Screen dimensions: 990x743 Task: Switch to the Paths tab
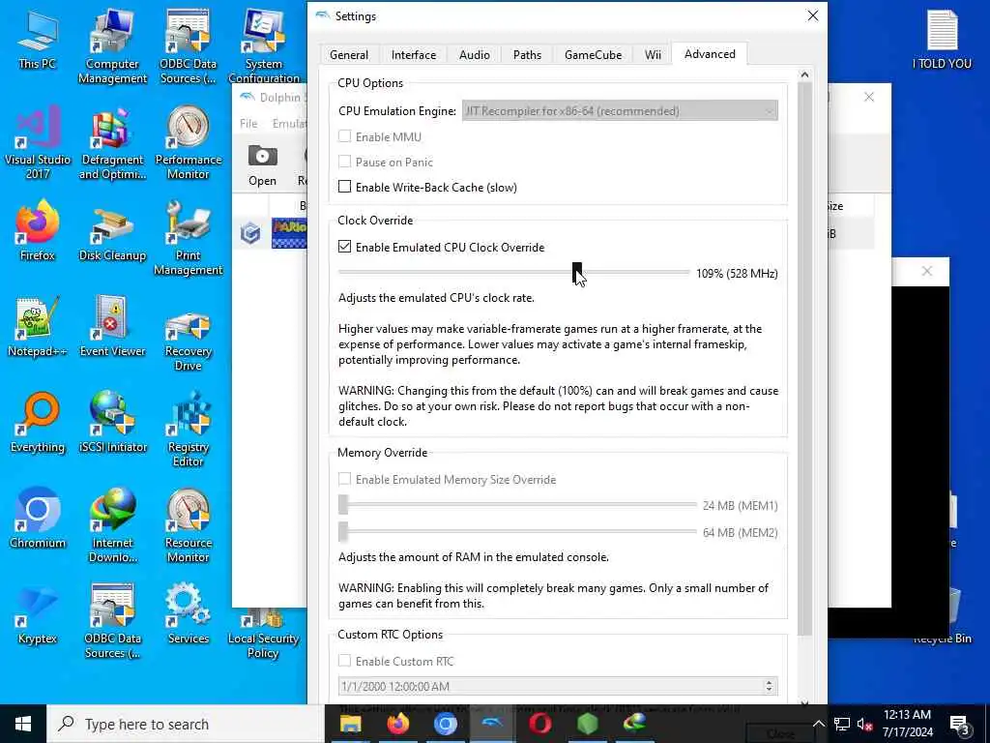coord(527,55)
